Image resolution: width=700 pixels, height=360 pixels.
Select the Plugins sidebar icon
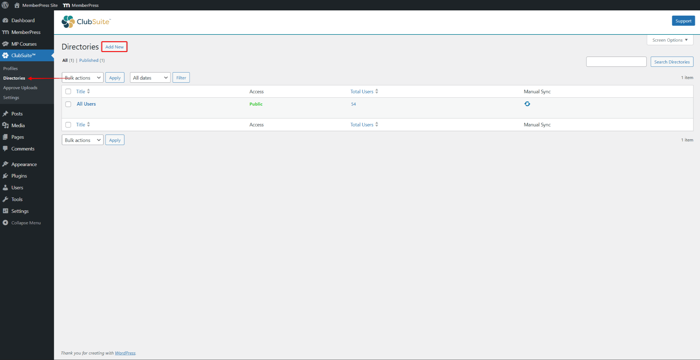click(5, 176)
